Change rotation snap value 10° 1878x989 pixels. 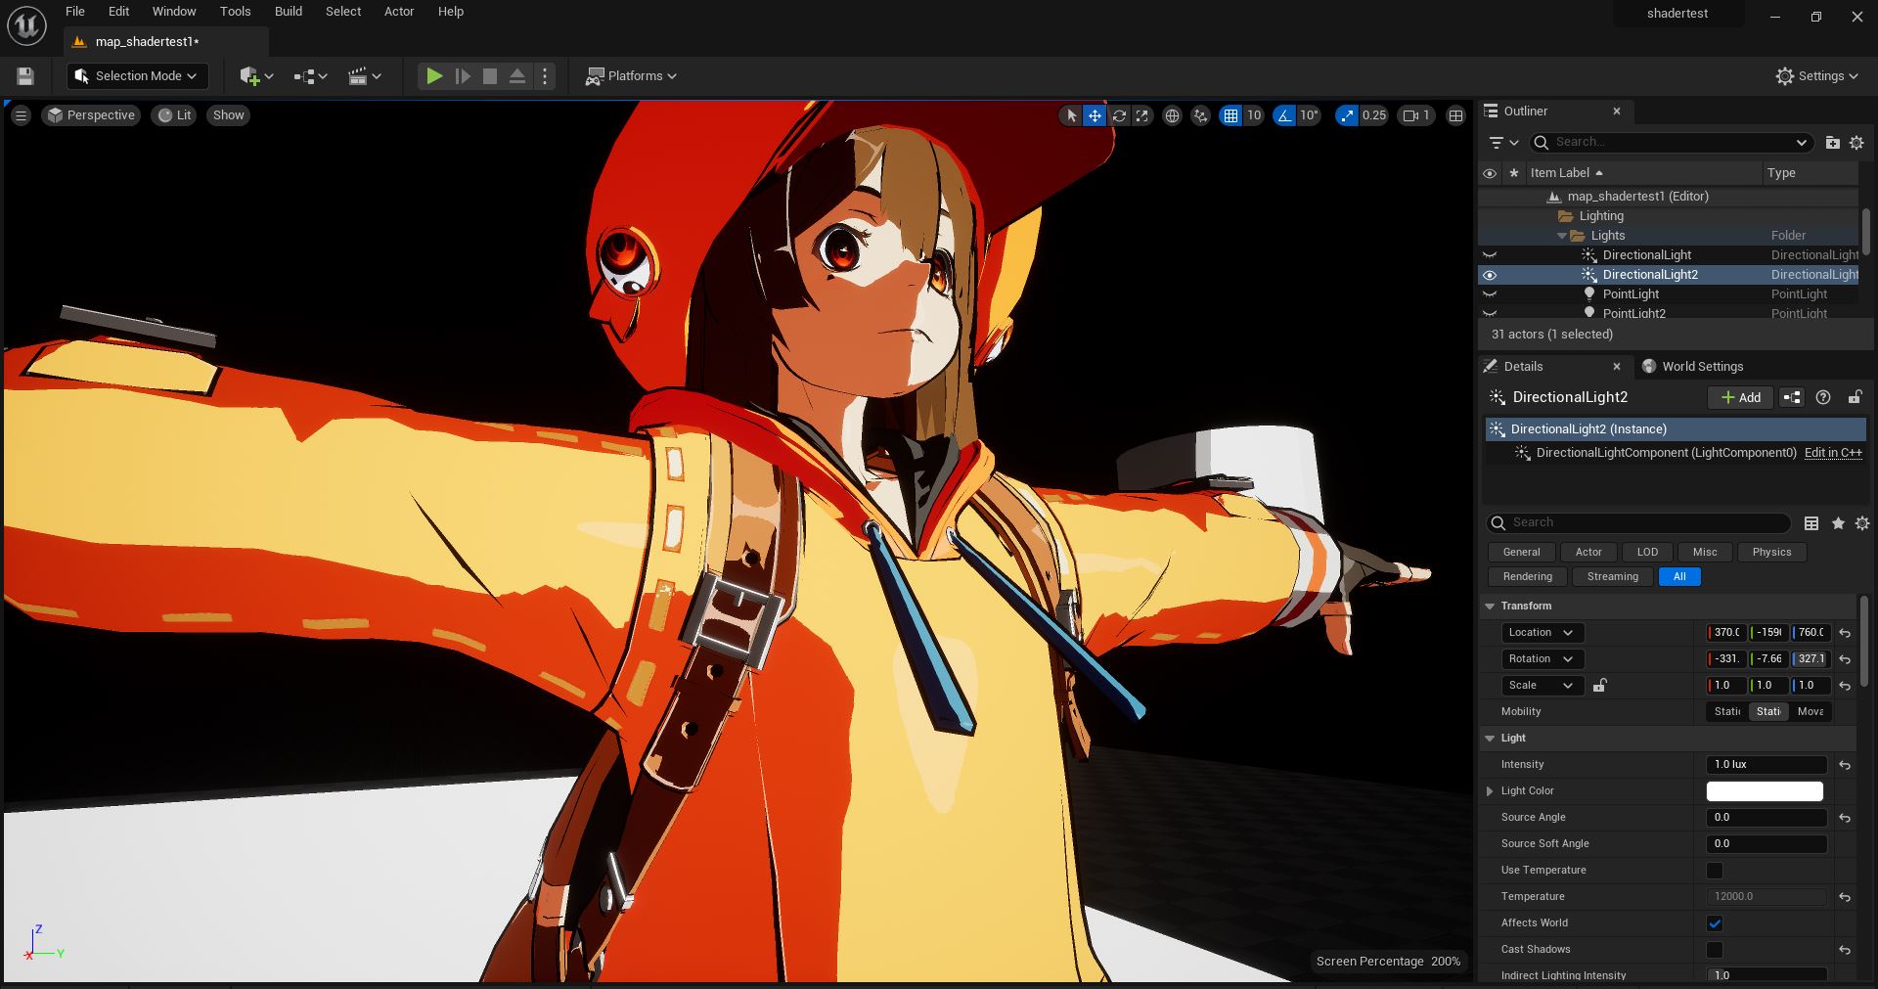tap(1309, 115)
